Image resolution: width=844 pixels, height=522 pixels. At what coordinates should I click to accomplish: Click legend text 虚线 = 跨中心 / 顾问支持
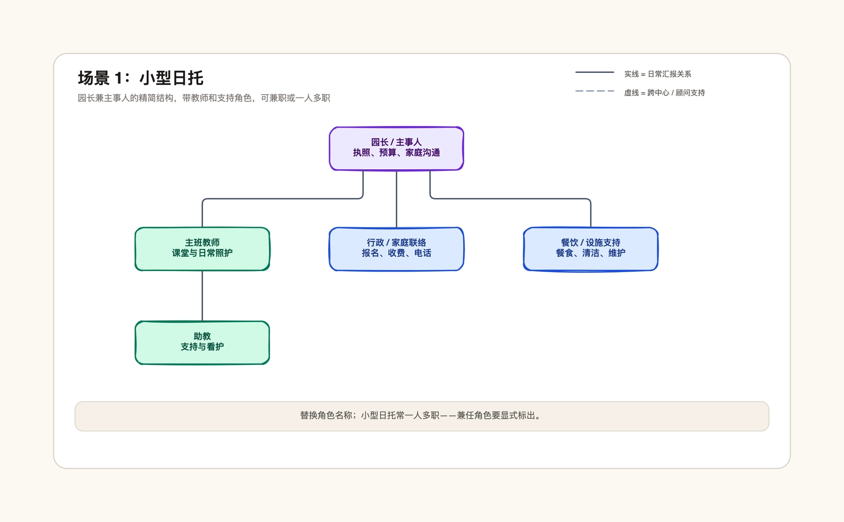point(665,93)
